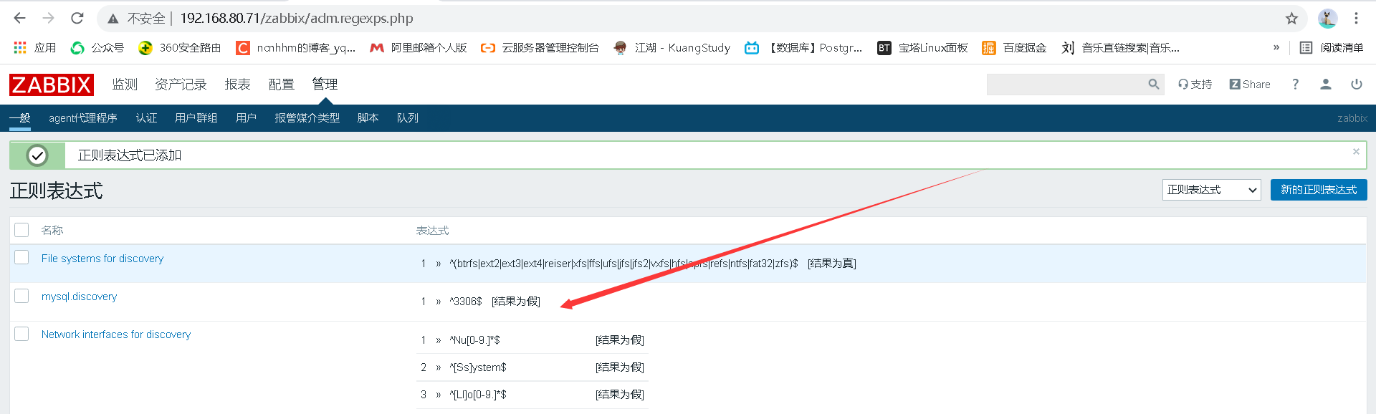The height and width of the screenshot is (414, 1376).
Task: Open the mysql.discovery link
Action: (x=80, y=297)
